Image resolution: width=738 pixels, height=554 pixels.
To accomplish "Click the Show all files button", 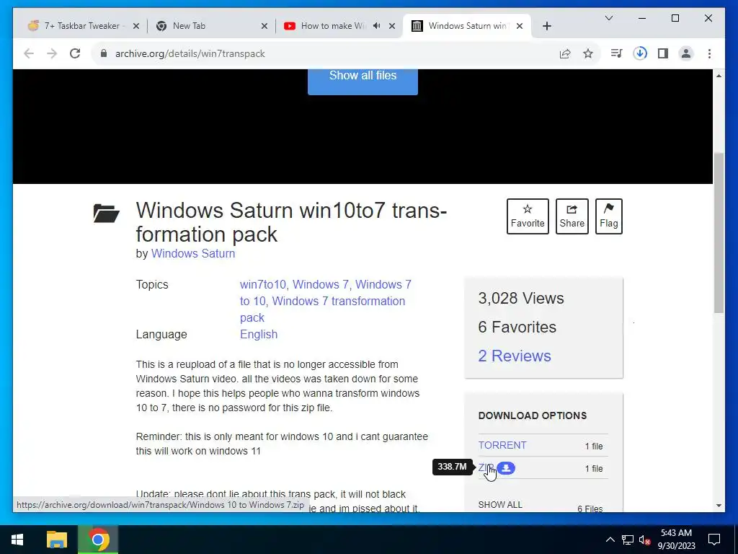I will (363, 81).
